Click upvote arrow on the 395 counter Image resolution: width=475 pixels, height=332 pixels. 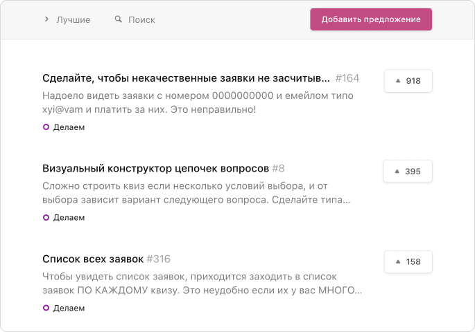(397, 172)
